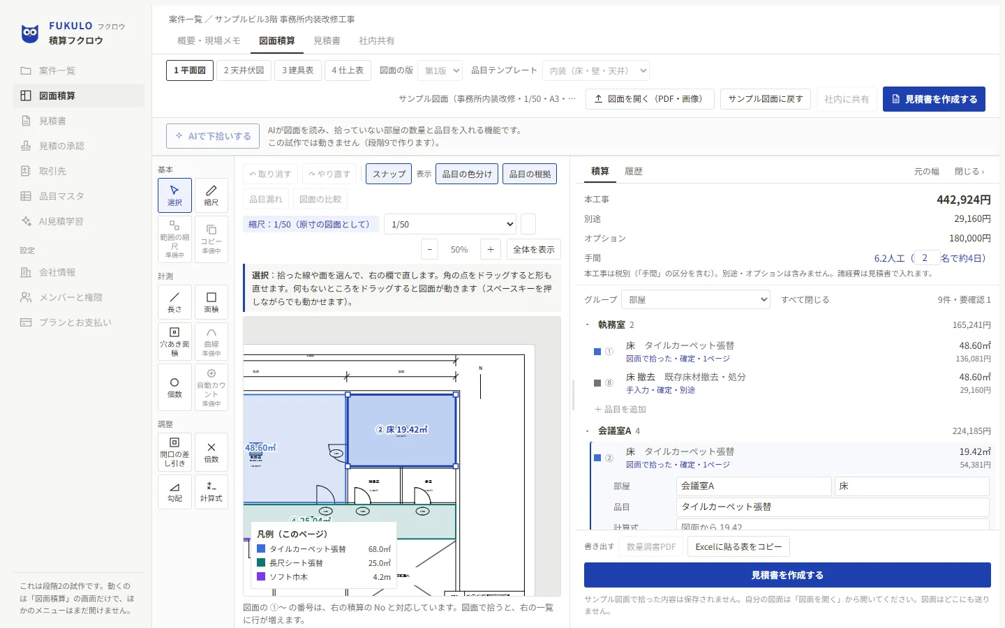Image resolution: width=1005 pixels, height=628 pixels.
Task: Open the 品目テンプレート dropdown
Action: click(x=596, y=70)
